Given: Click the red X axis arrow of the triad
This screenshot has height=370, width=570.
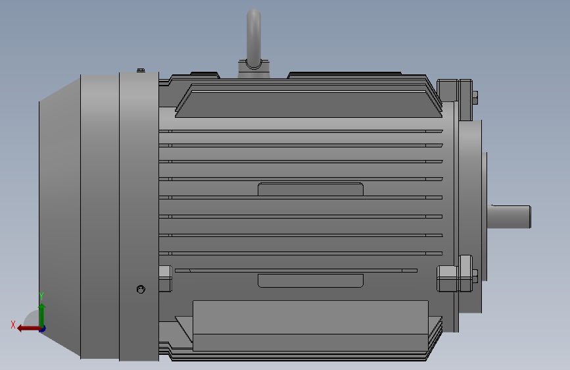Looking at the screenshot, I should point(28,329).
